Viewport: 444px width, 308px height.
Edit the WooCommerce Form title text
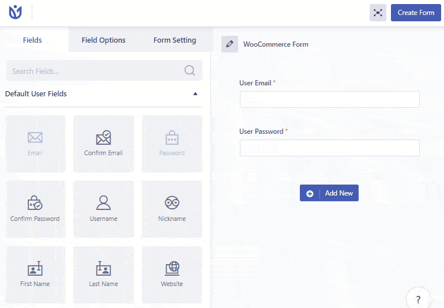pos(276,44)
